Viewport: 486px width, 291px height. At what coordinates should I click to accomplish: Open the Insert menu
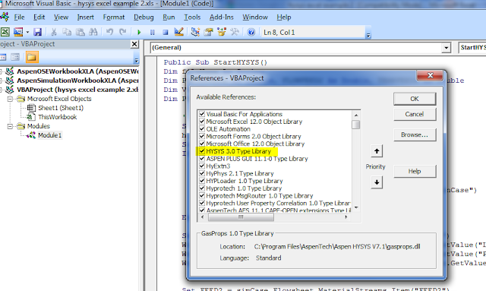86,17
